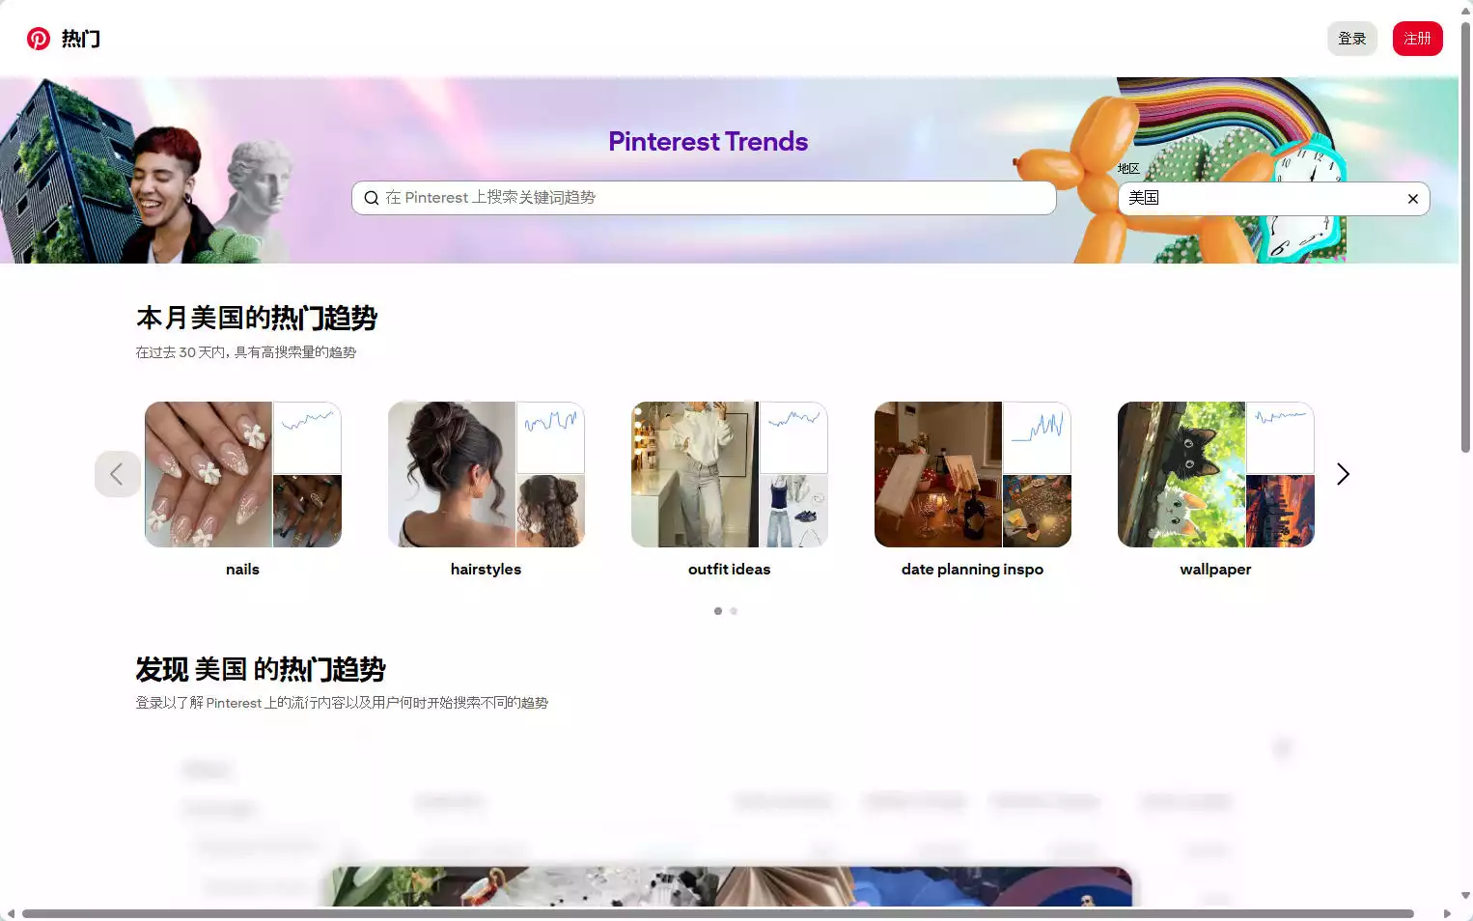The height and width of the screenshot is (921, 1473).
Task: Open the secondary outfit jeans flatlay image
Action: (794, 512)
